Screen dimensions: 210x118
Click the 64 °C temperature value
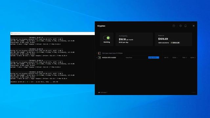pos(166,58)
